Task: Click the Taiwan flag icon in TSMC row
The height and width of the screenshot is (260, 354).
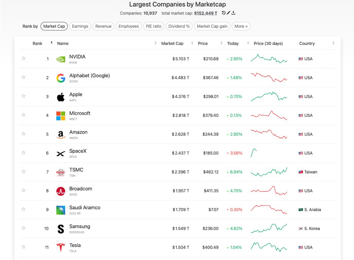Action: pos(301,172)
